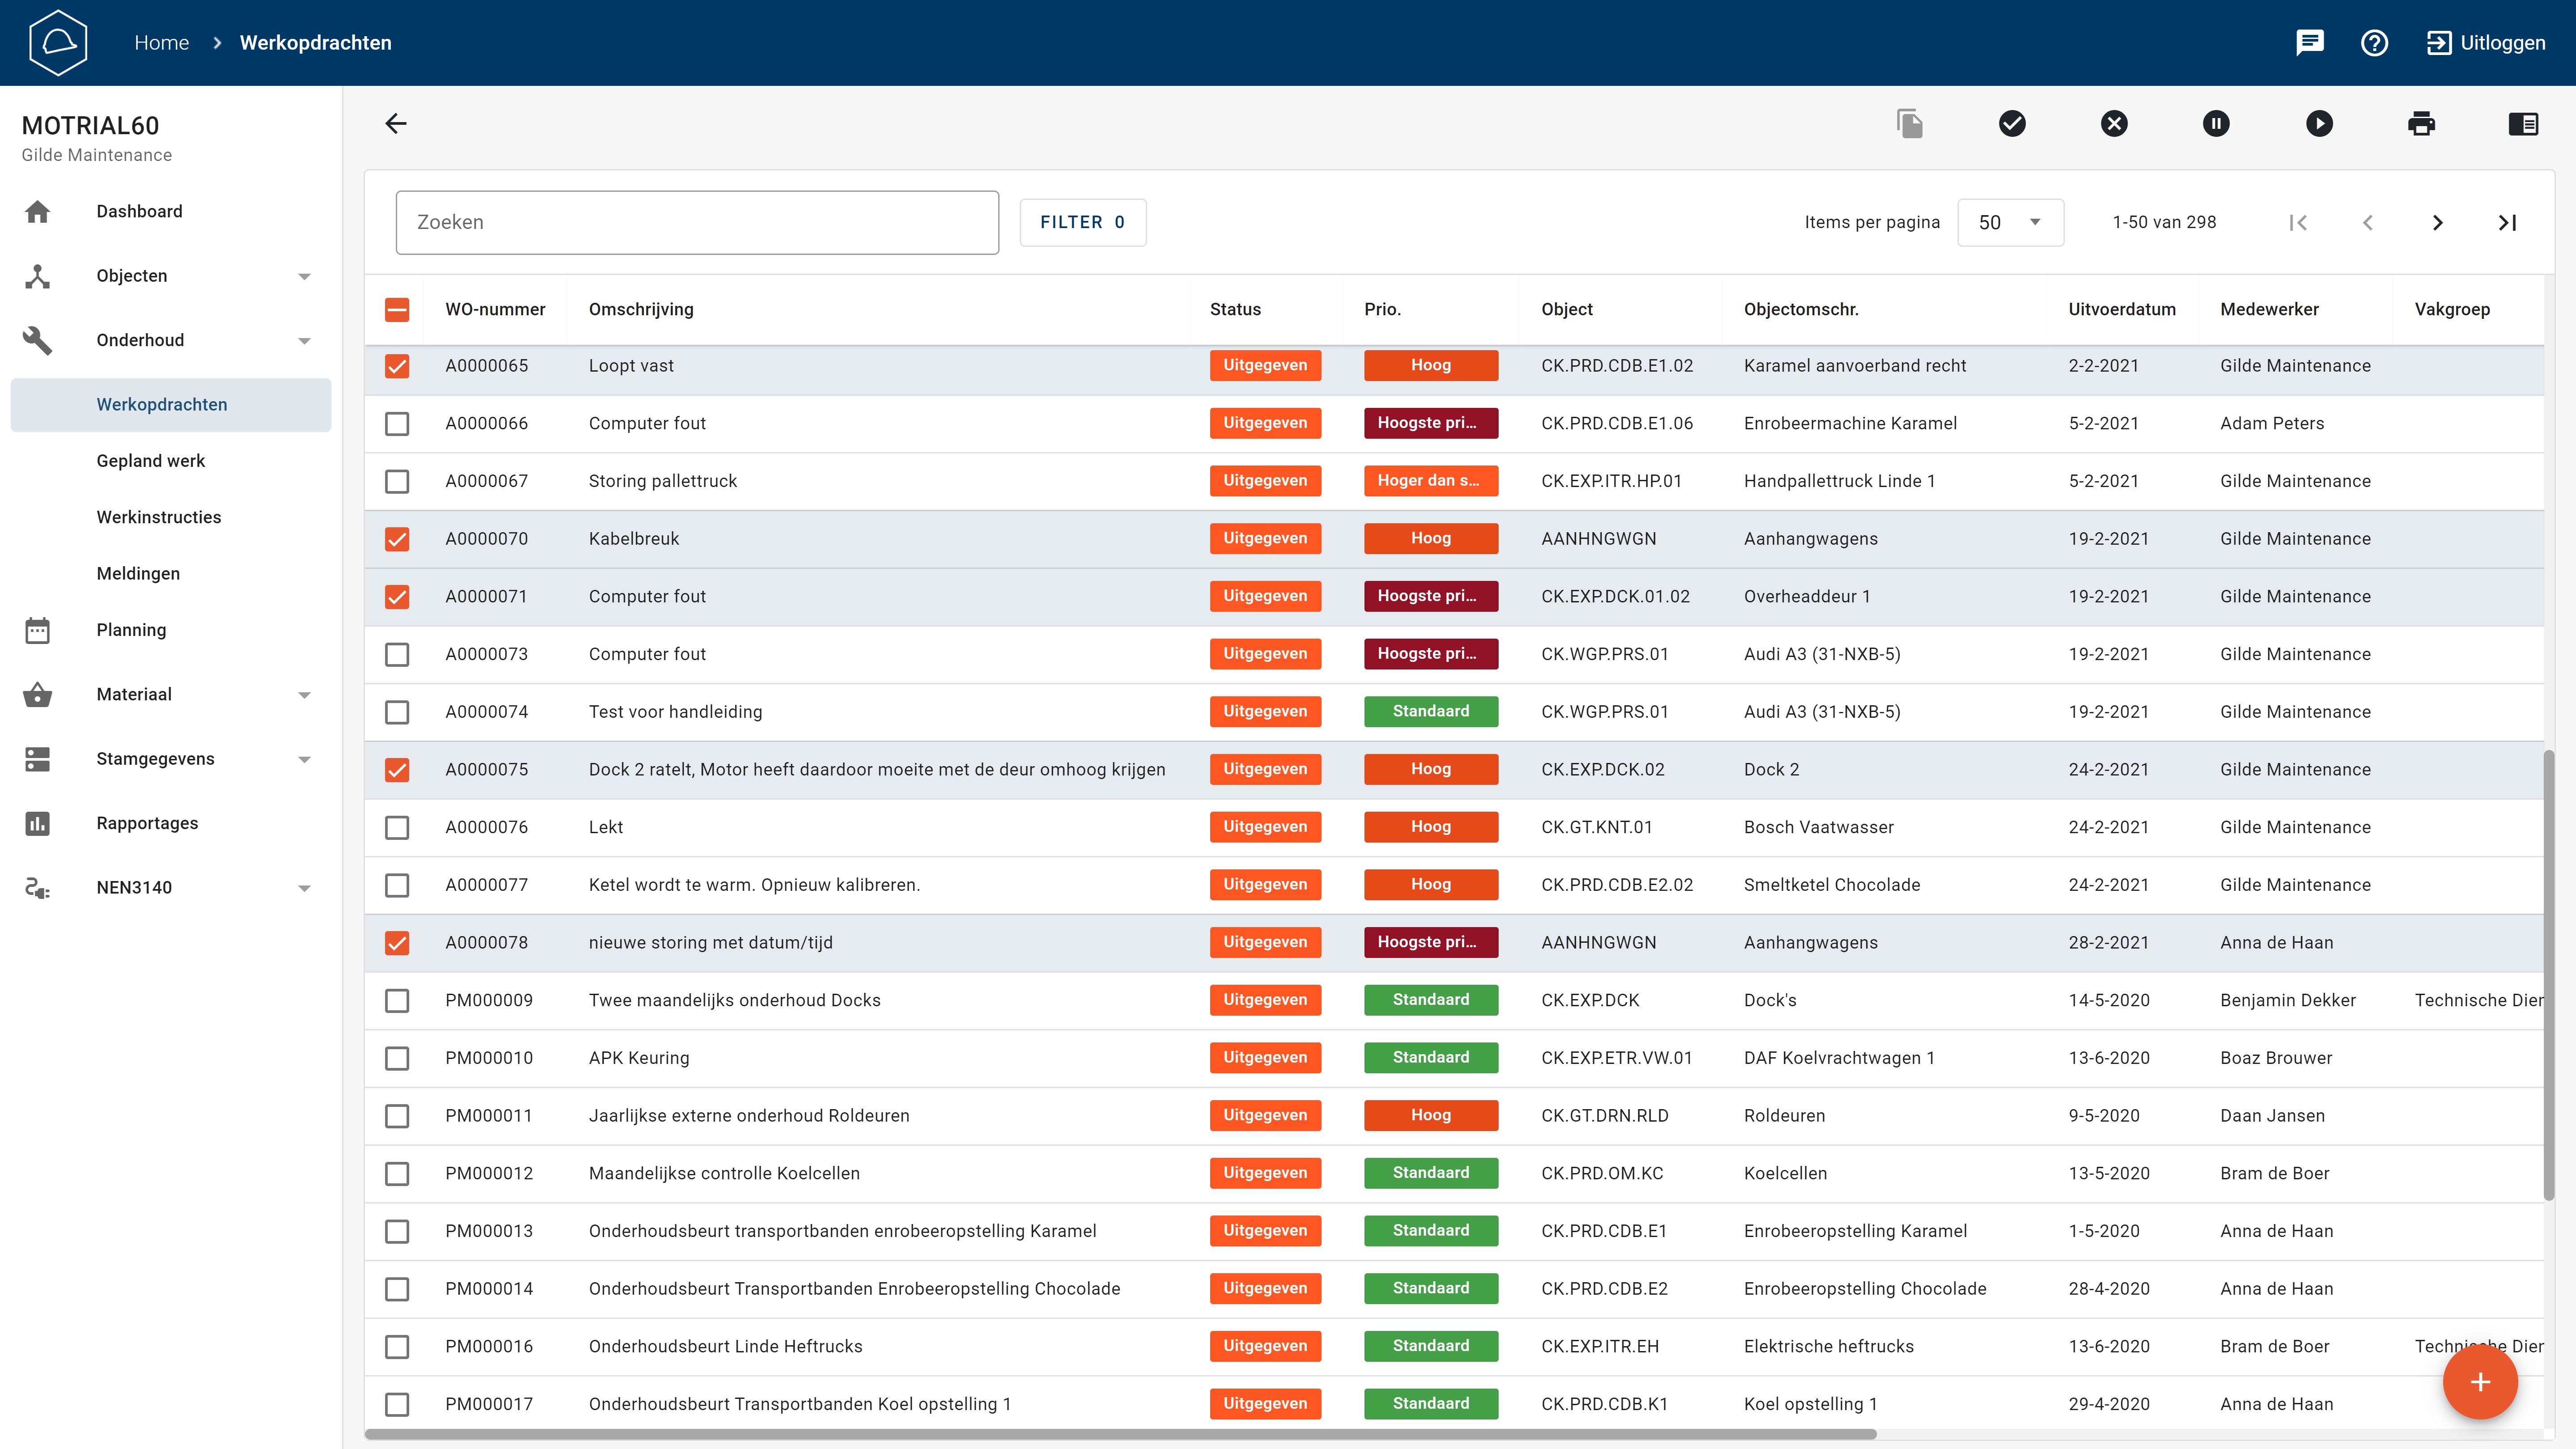The width and height of the screenshot is (2576, 1449).
Task: Toggle the side panel view icon
Action: [2523, 123]
